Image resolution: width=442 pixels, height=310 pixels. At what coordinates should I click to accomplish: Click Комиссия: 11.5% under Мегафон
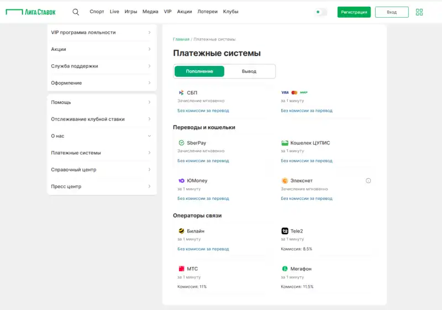click(297, 287)
